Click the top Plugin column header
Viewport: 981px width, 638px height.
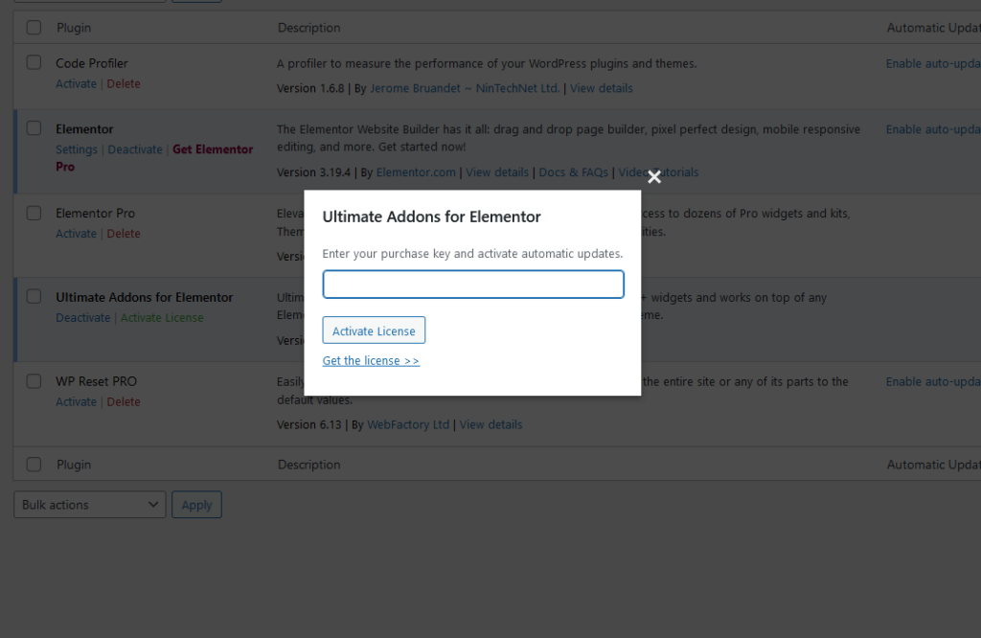click(x=74, y=28)
